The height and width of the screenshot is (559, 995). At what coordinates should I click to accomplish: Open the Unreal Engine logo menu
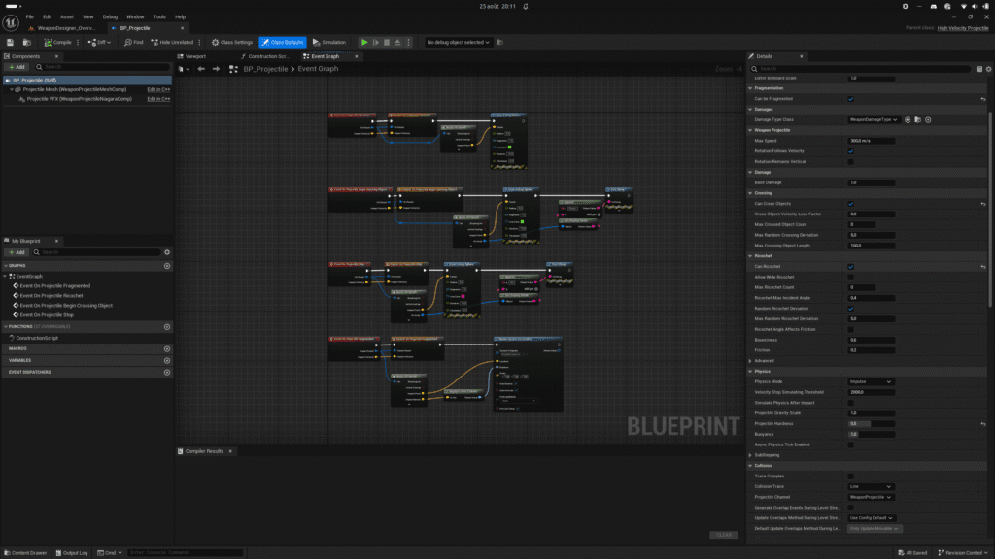click(x=10, y=22)
